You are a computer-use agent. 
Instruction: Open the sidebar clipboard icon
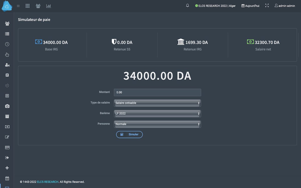[7, 75]
